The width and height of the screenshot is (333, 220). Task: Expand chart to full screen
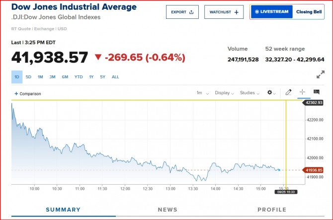point(320,75)
